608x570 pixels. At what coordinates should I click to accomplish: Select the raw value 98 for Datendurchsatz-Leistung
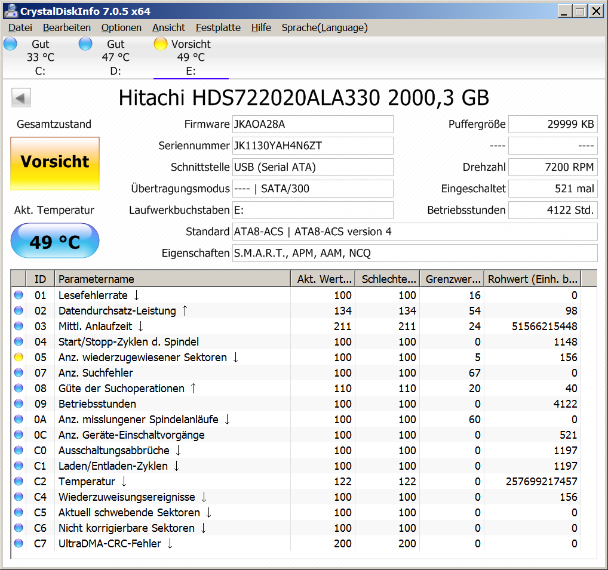(x=571, y=311)
